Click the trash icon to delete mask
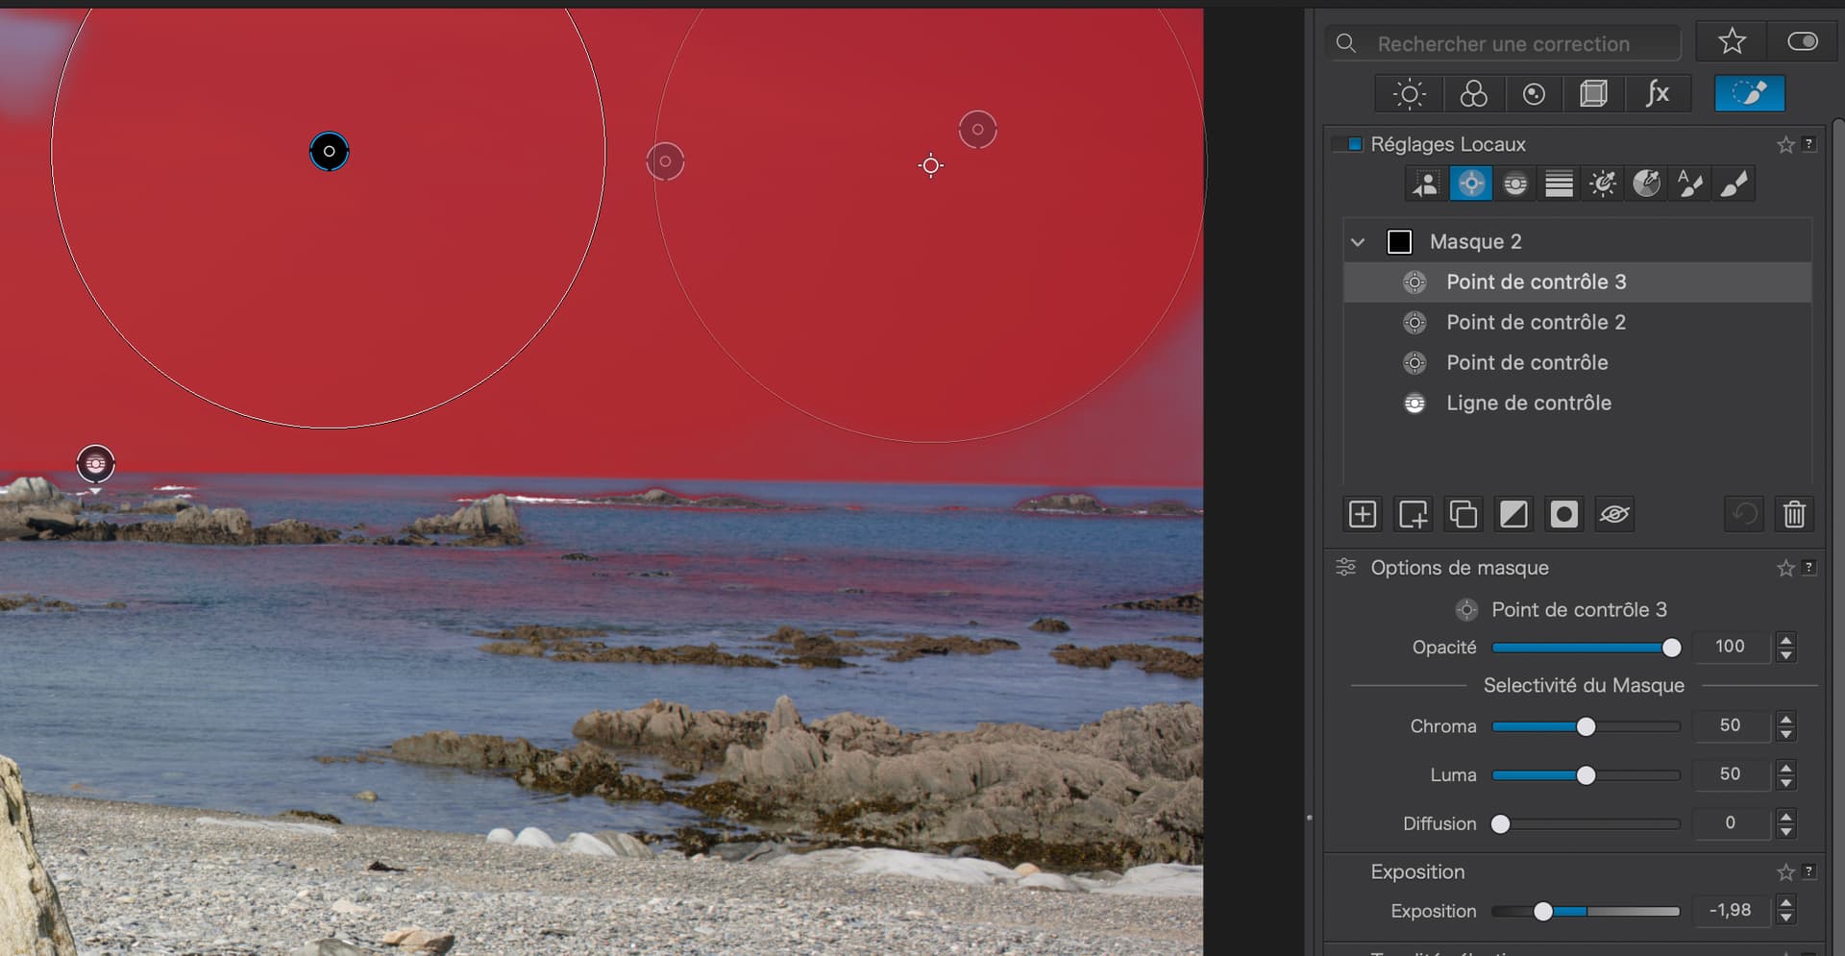This screenshot has width=1845, height=956. coord(1793,515)
